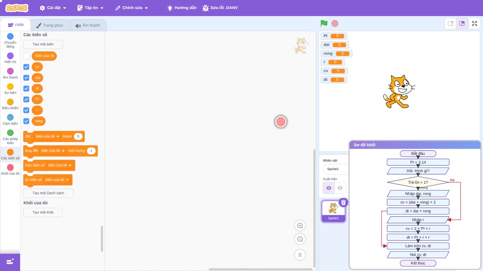Switch to the Trang phục tab
This screenshot has width=483, height=271.
(50, 25)
